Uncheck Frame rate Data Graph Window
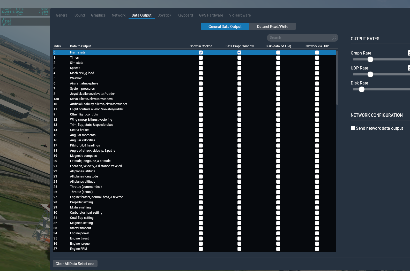 pos(239,52)
